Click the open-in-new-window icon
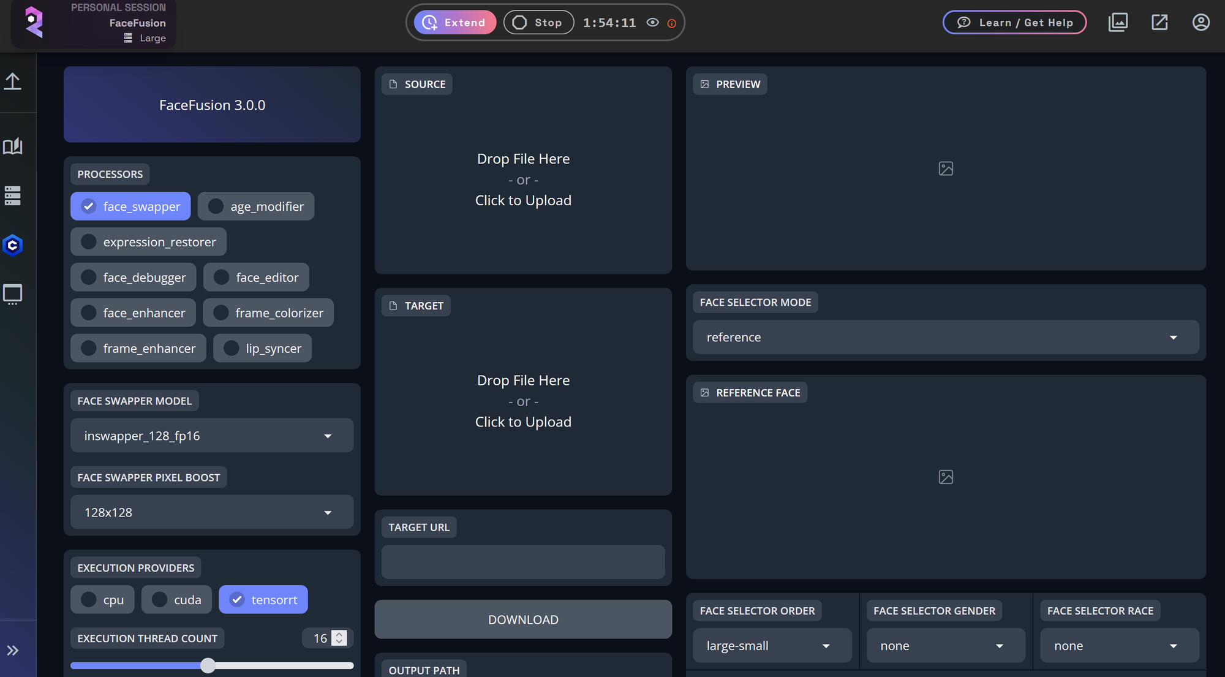Screen dimensions: 1225x677 [x=1159, y=22]
